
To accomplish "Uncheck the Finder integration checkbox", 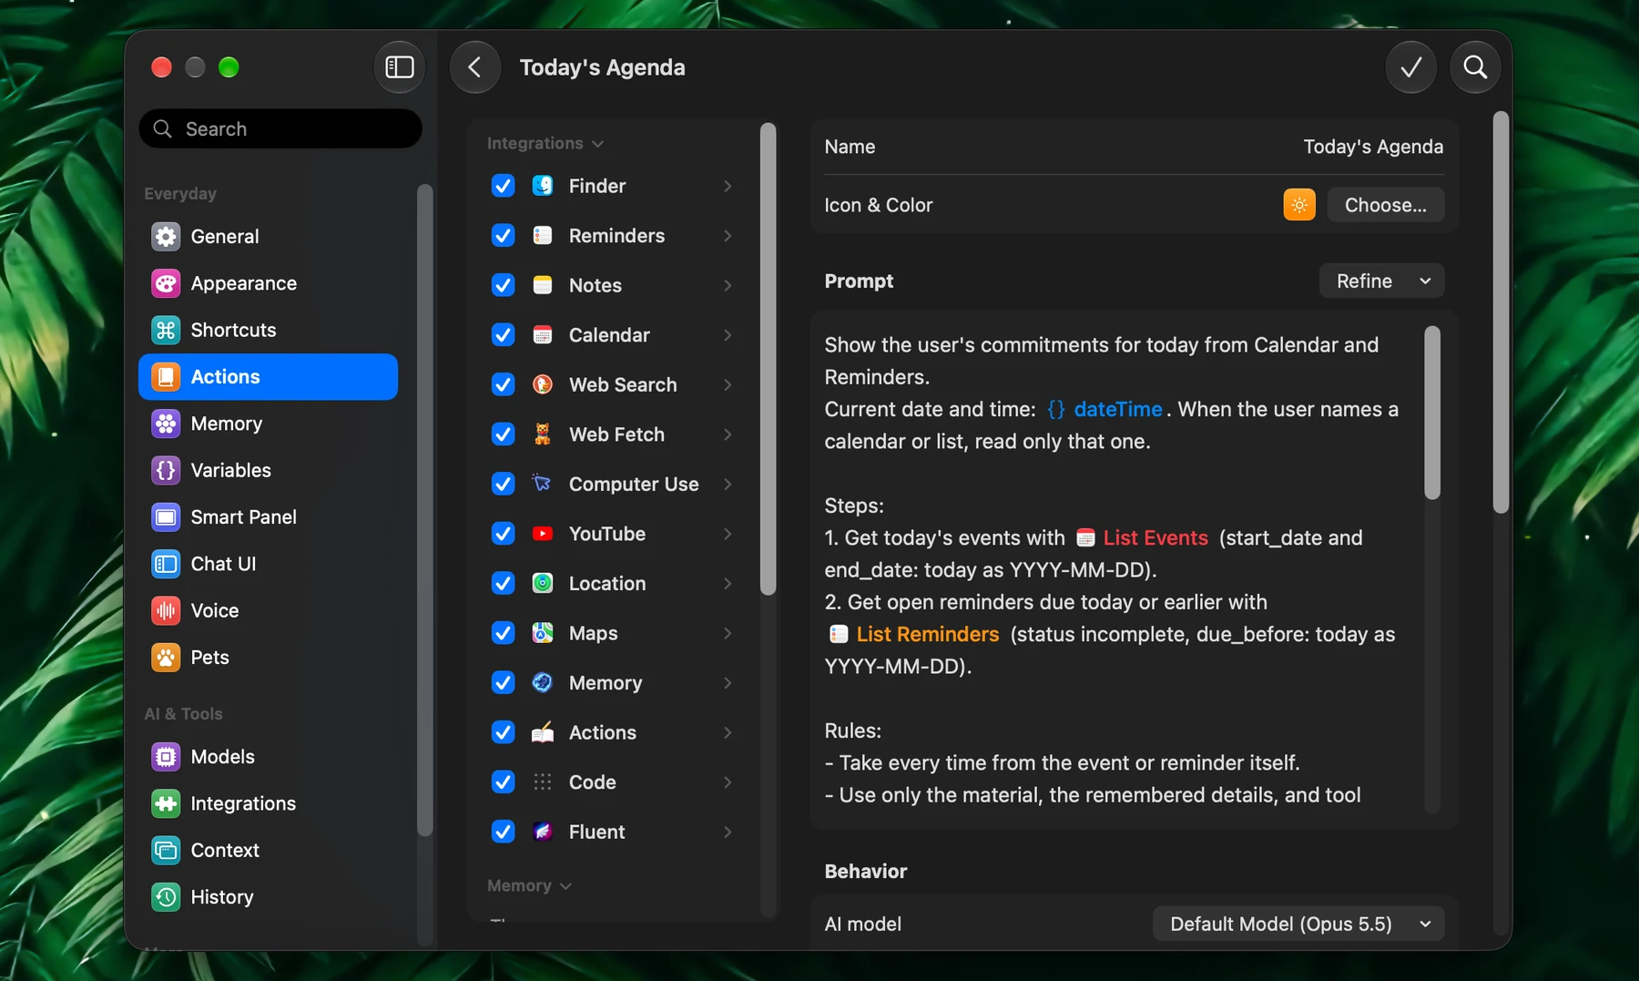I will (503, 186).
